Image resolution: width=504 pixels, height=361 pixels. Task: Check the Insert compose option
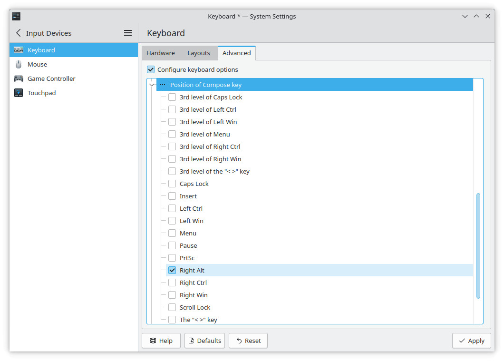[x=172, y=196]
